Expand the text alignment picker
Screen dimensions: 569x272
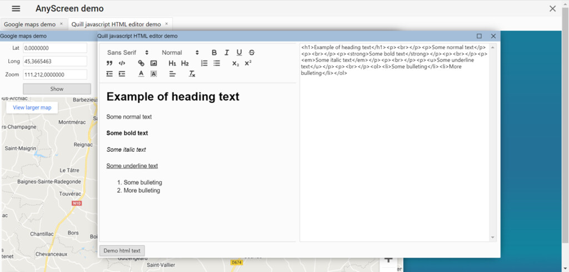(172, 74)
